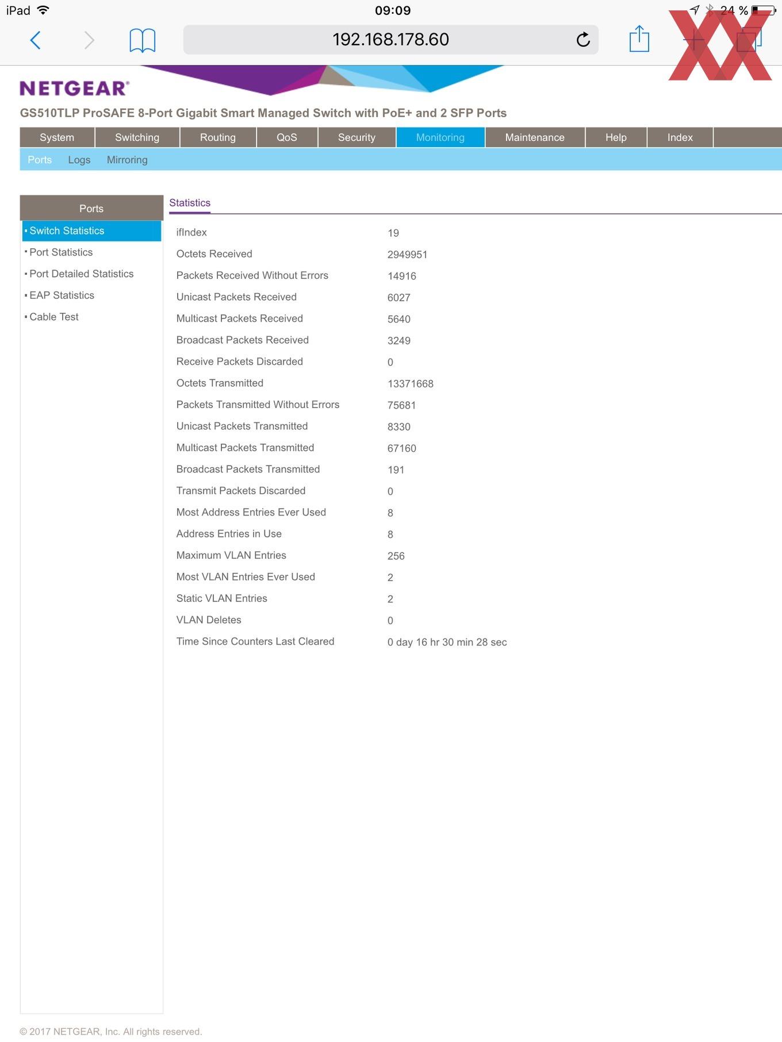
Task: Click Address Entries in Use label
Action: (229, 534)
